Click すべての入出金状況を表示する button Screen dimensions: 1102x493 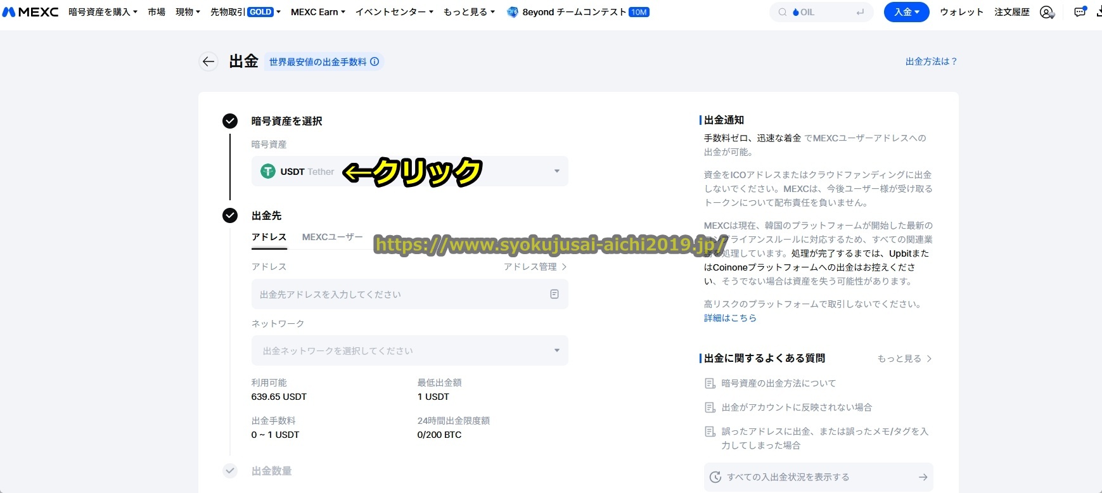819,477
